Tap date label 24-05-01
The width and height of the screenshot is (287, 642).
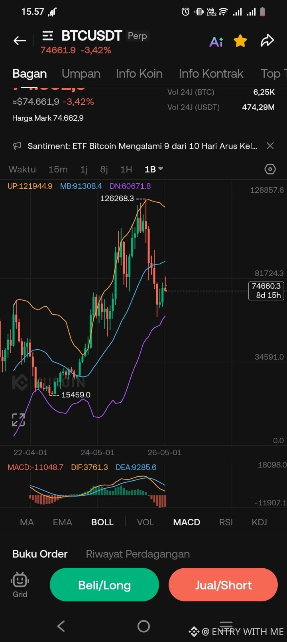[x=97, y=452]
